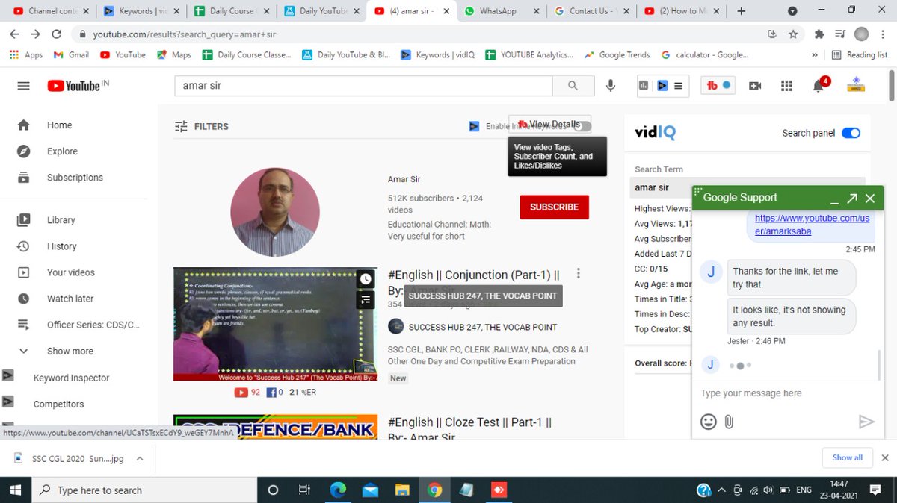The width and height of the screenshot is (897, 503).
Task: Open History in the sidebar
Action: [62, 246]
